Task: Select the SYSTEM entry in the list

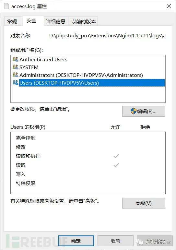Action: [29, 67]
